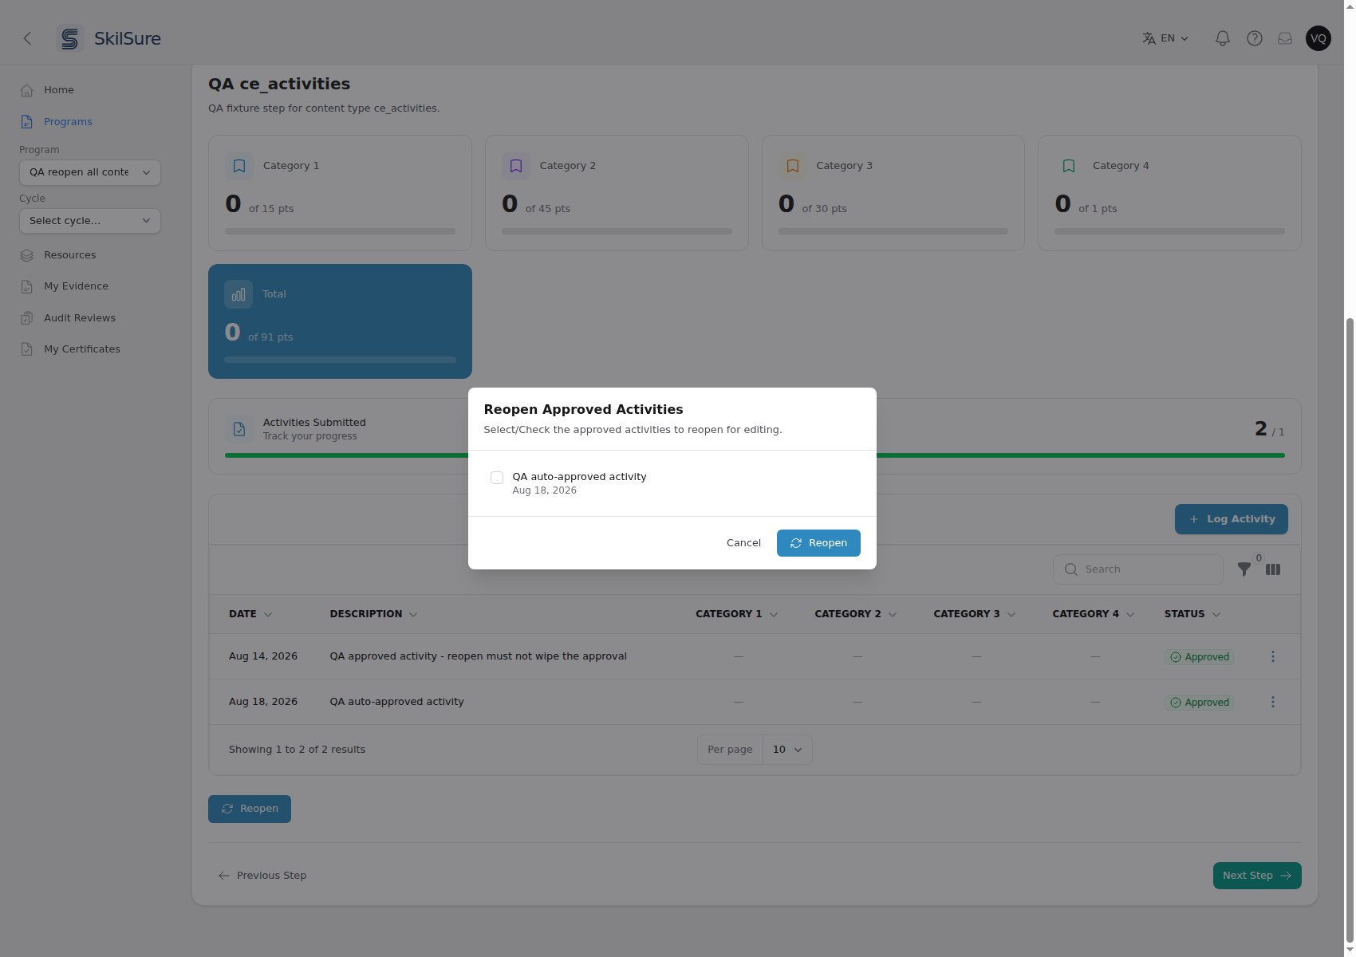Open the Per page 10 dropdown

pyautogui.click(x=787, y=750)
